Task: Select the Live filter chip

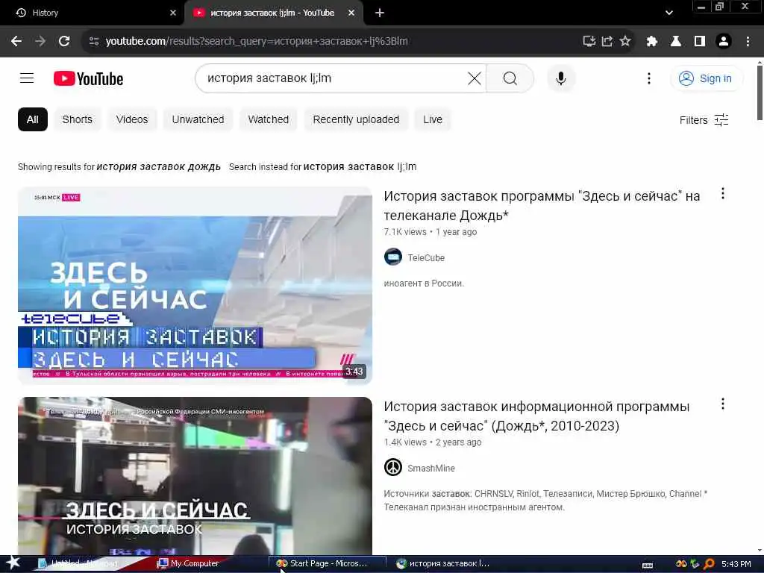Action: pyautogui.click(x=433, y=119)
